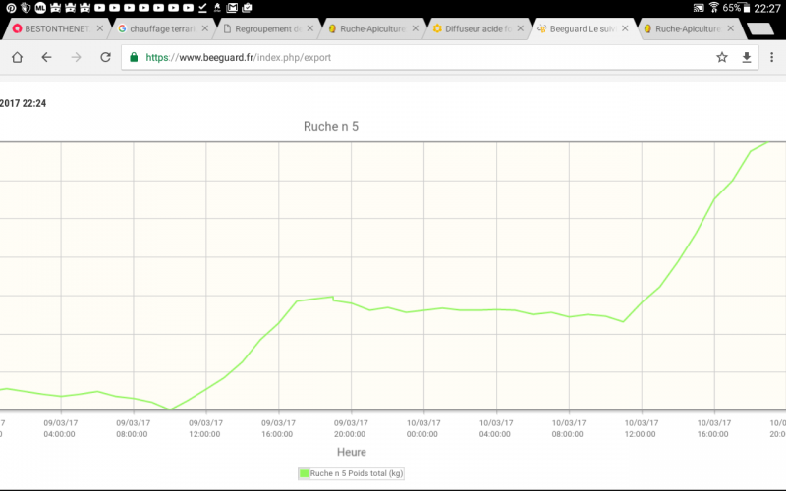The width and height of the screenshot is (786, 491).
Task: Switch to the BESTONTHENET tab
Action: (56, 29)
